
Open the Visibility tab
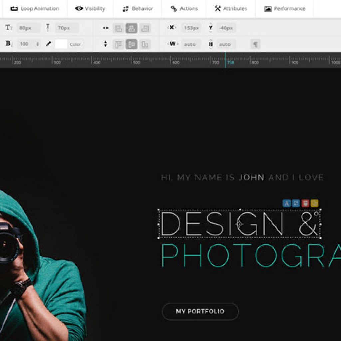click(90, 9)
